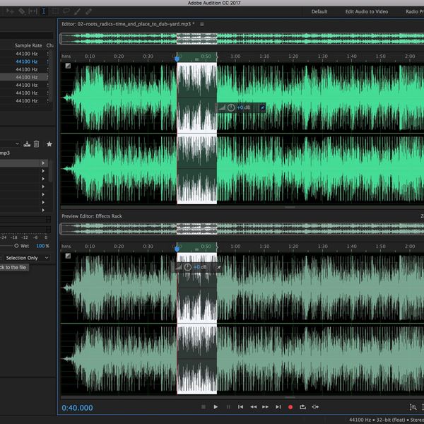Toggle Loop Playback in transport
This screenshot has width=424, height=424.
(302, 407)
